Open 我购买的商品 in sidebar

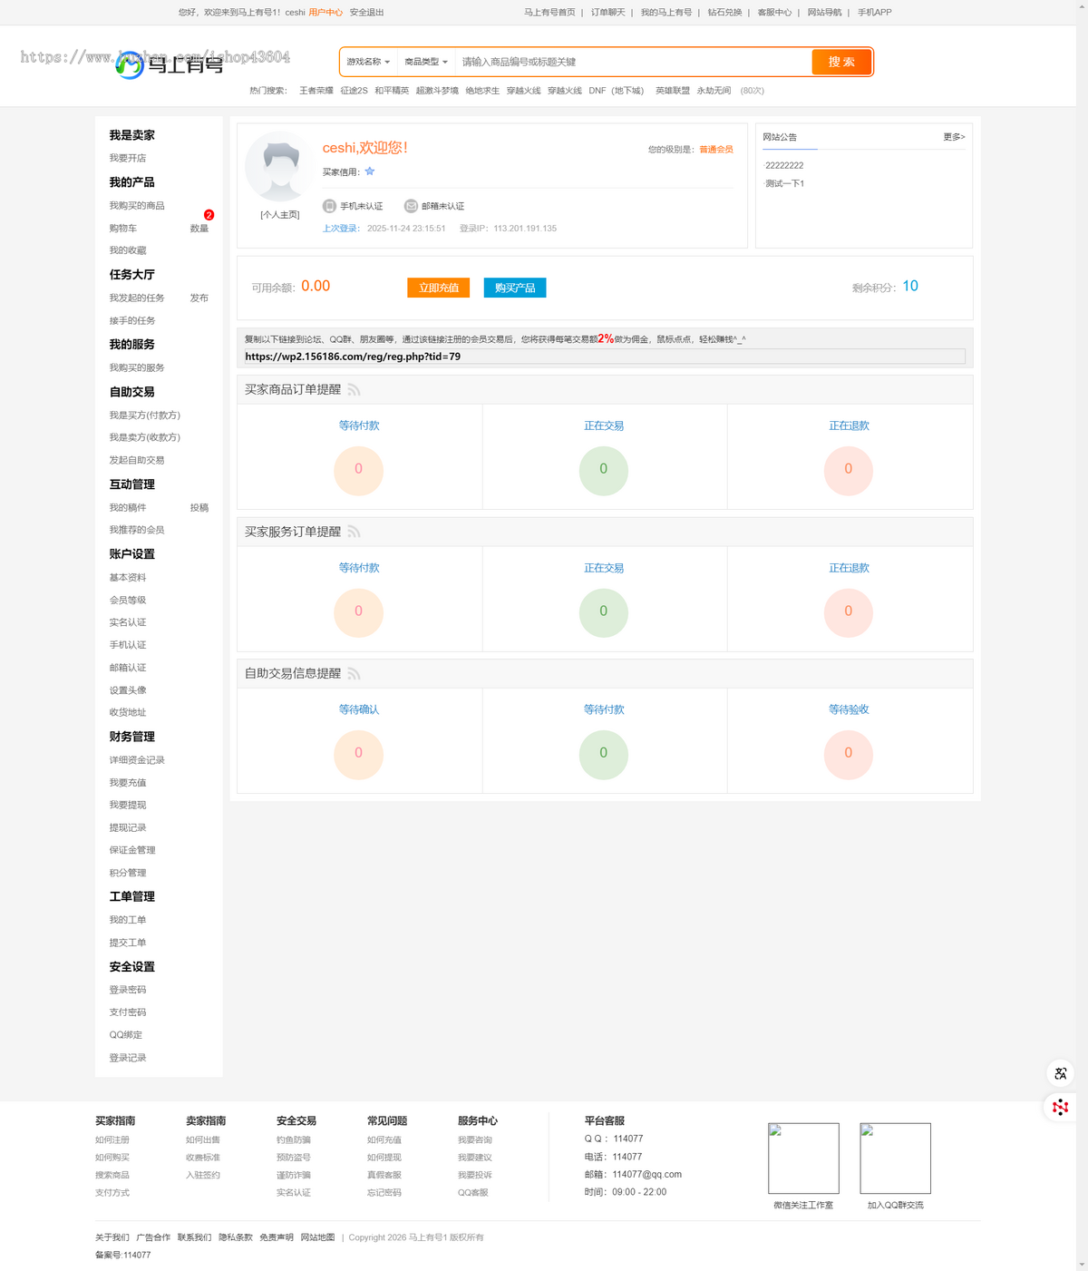137,206
